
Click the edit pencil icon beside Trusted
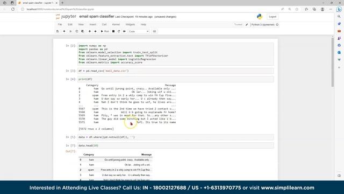247,25
